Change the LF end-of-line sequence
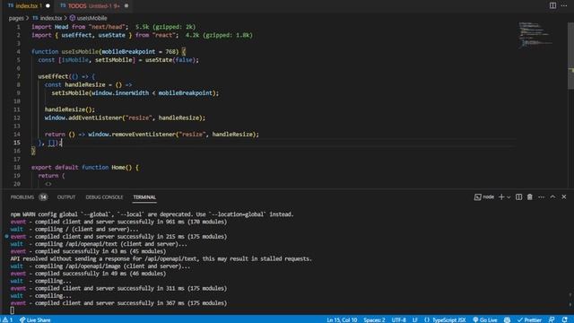Screen dimensions: 574x323 point(415,319)
